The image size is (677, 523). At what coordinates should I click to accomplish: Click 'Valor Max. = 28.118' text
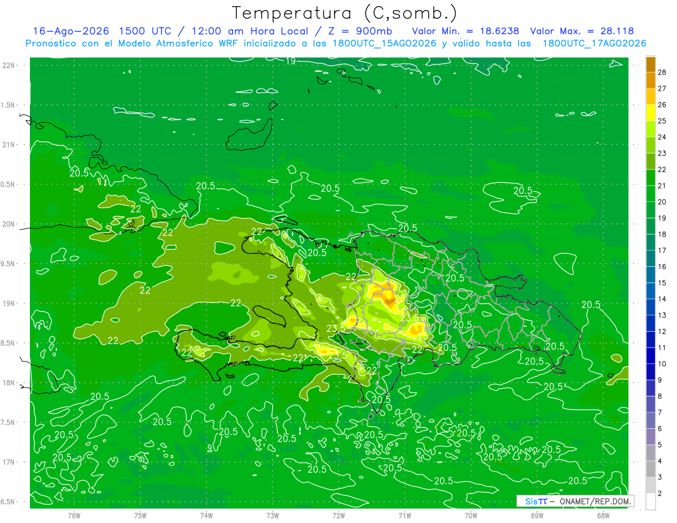click(x=582, y=31)
